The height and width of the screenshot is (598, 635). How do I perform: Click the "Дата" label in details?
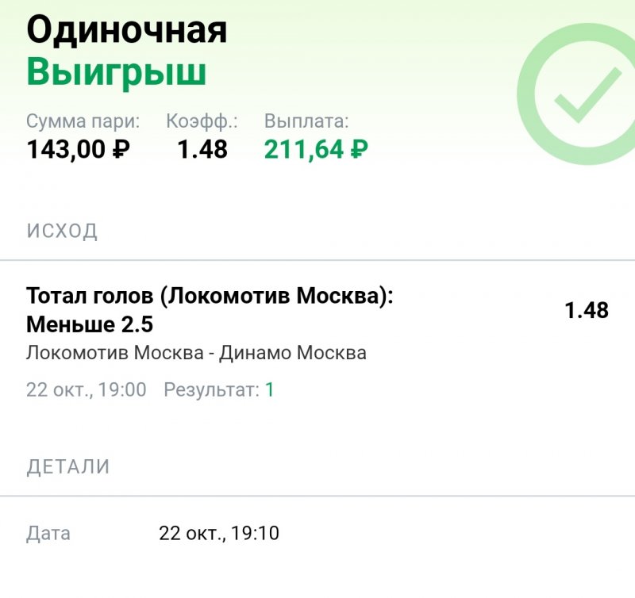click(48, 533)
